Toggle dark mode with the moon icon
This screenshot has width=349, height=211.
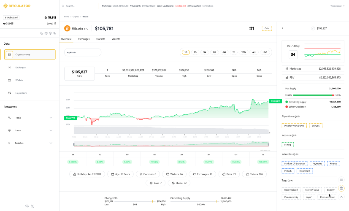click(42, 33)
